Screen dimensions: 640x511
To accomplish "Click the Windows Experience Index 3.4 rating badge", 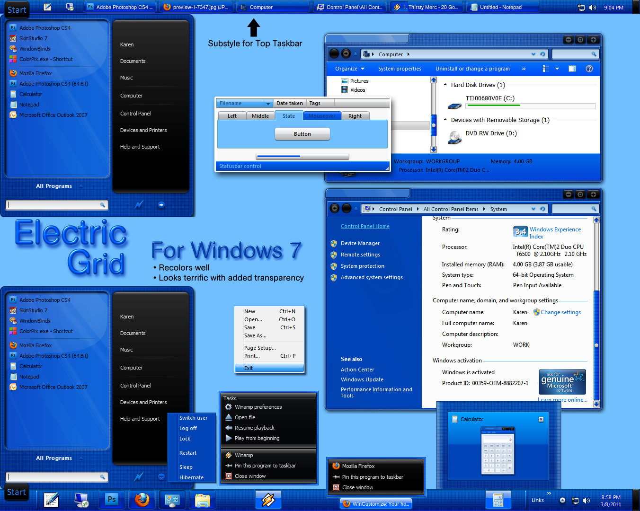I will tap(521, 231).
